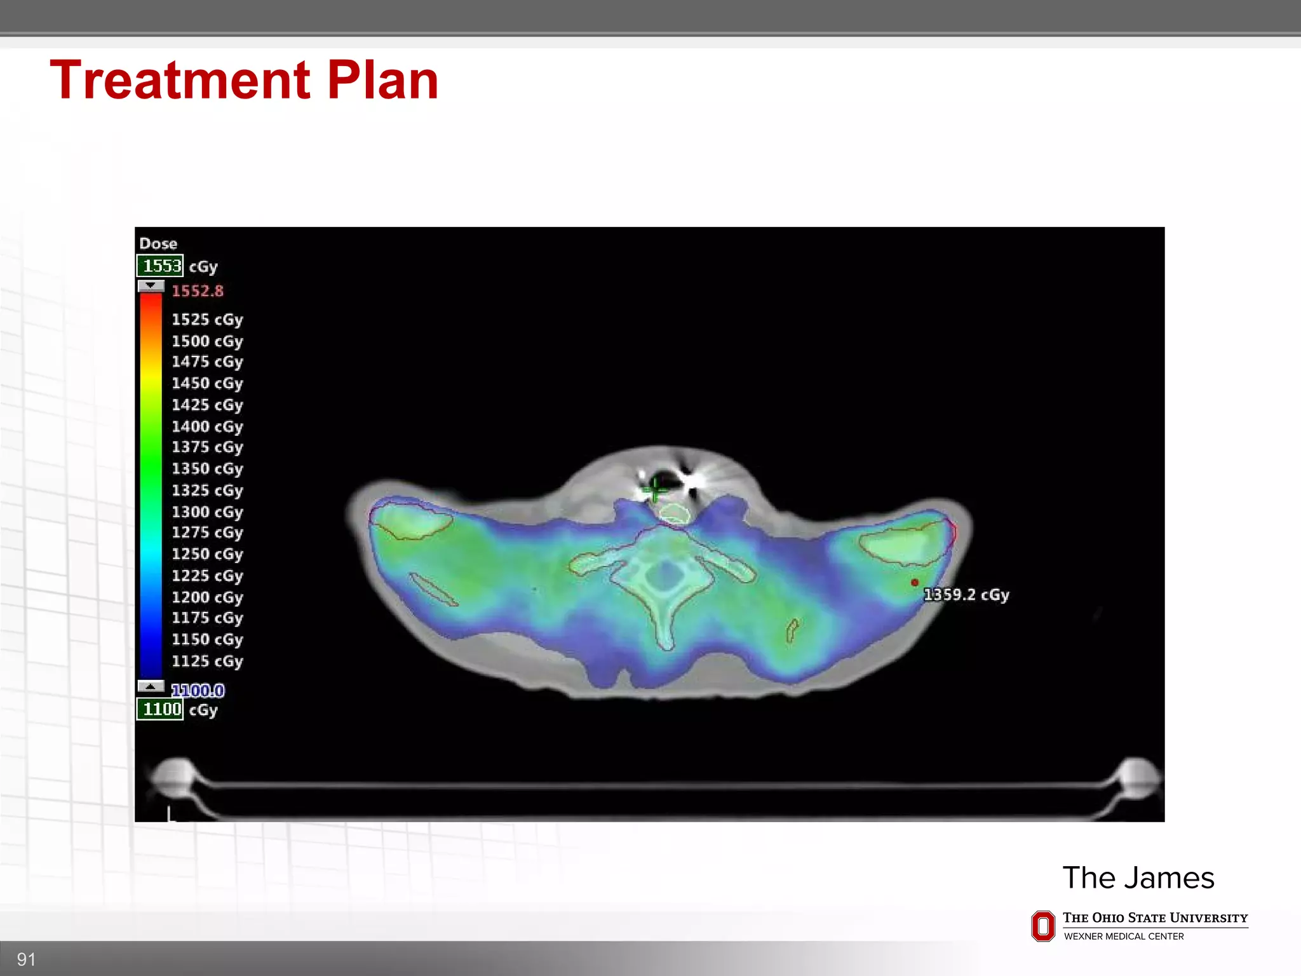This screenshot has height=976, width=1301.
Task: Click the 1250 cGy scale label
Action: point(207,554)
